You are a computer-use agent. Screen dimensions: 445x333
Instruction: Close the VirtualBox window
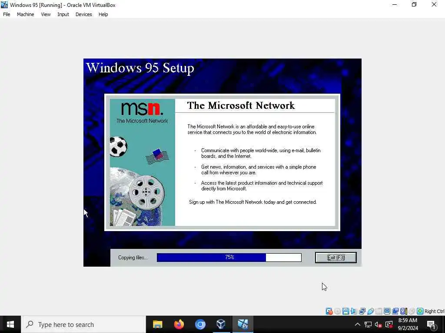point(434,4)
